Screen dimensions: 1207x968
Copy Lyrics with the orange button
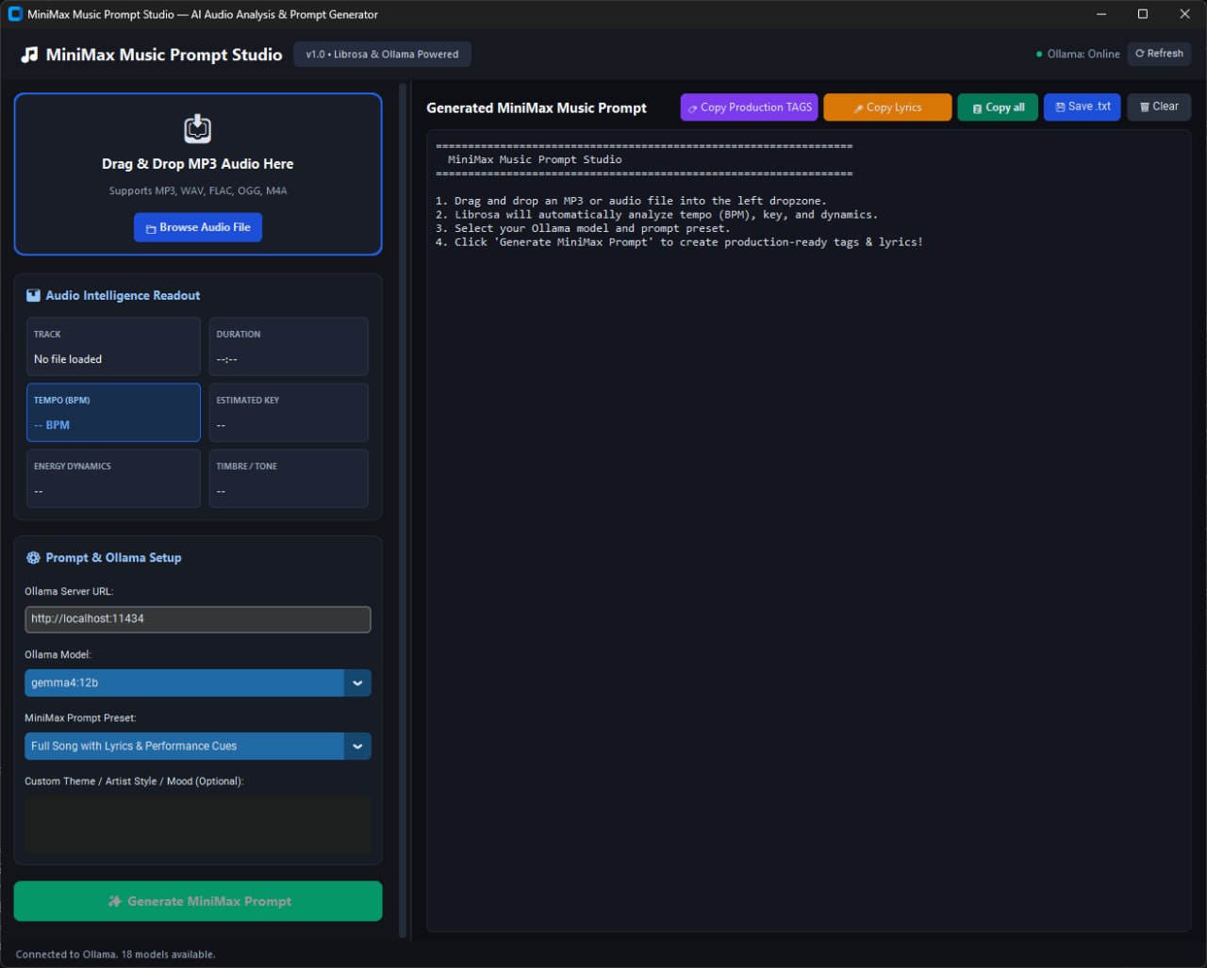click(887, 107)
